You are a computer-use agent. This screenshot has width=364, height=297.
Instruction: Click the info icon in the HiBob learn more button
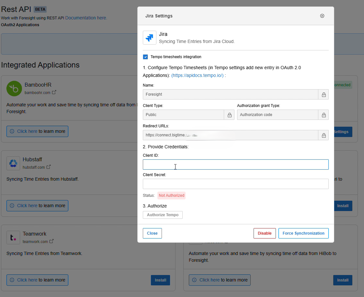pyautogui.click(x=194, y=280)
